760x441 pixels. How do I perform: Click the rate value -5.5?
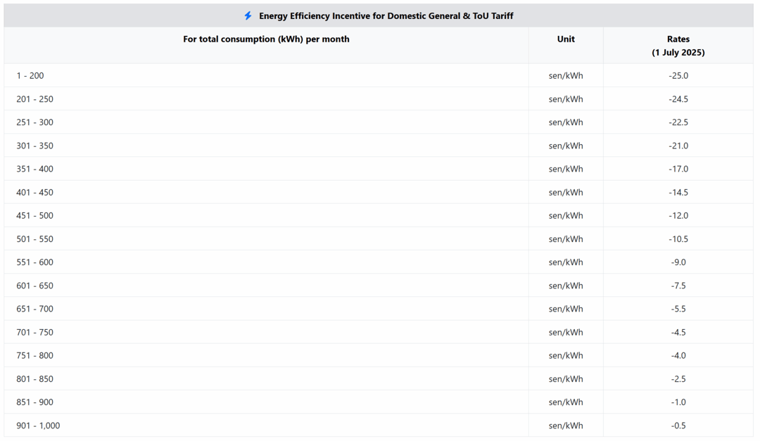[x=678, y=309]
